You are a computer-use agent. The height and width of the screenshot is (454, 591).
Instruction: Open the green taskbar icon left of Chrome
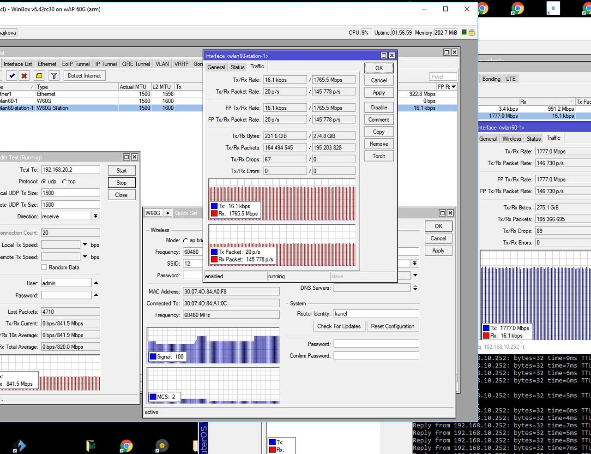click(90, 446)
